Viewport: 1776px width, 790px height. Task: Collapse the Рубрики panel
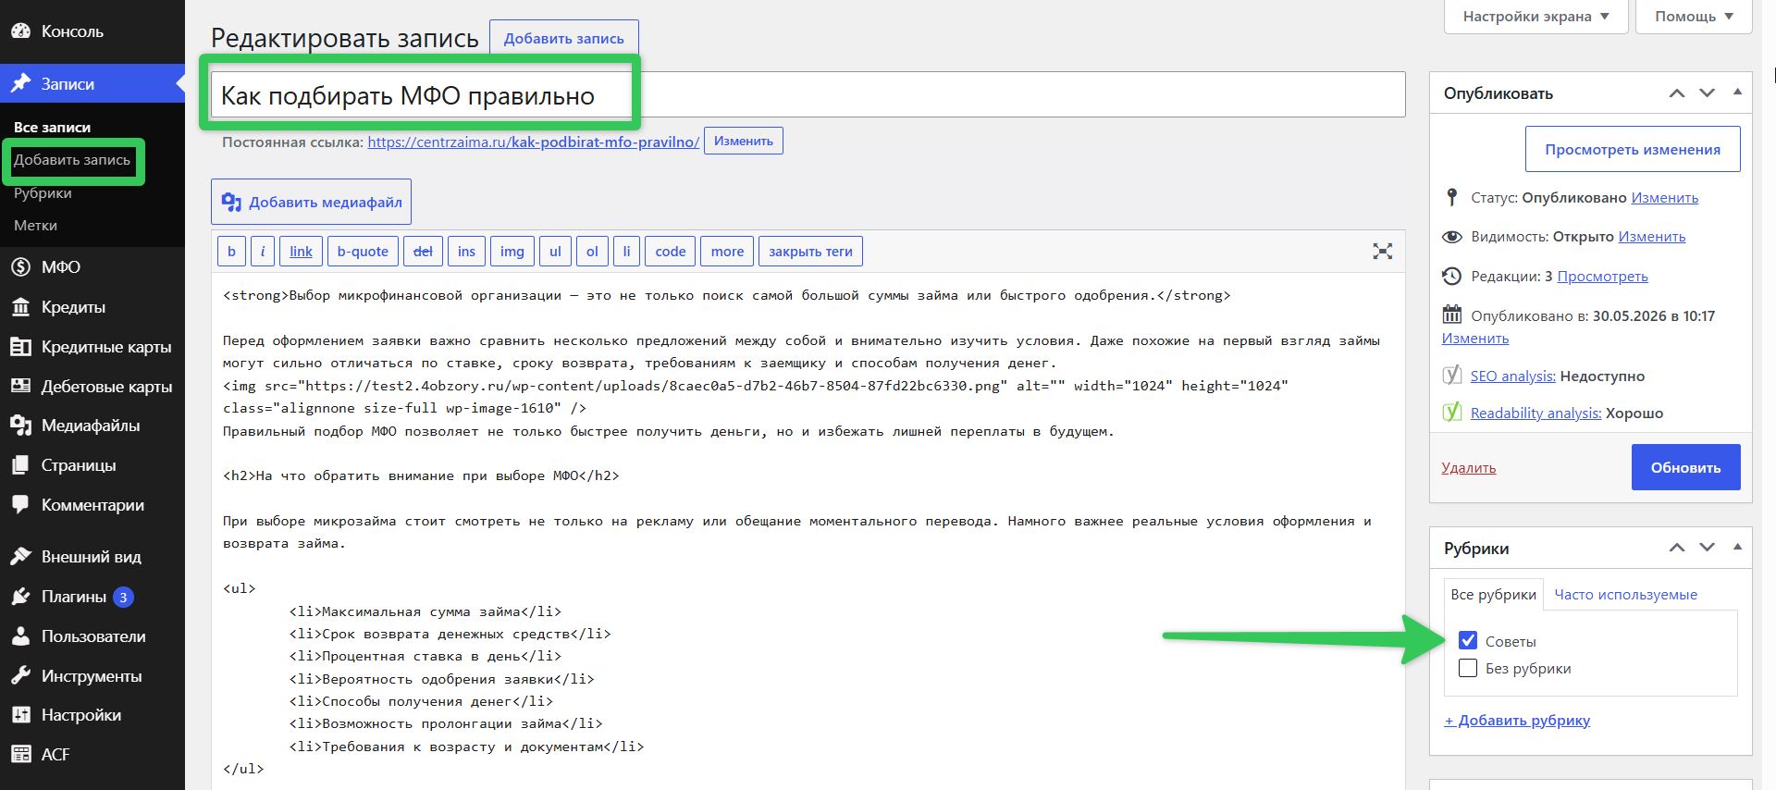coord(1737,547)
